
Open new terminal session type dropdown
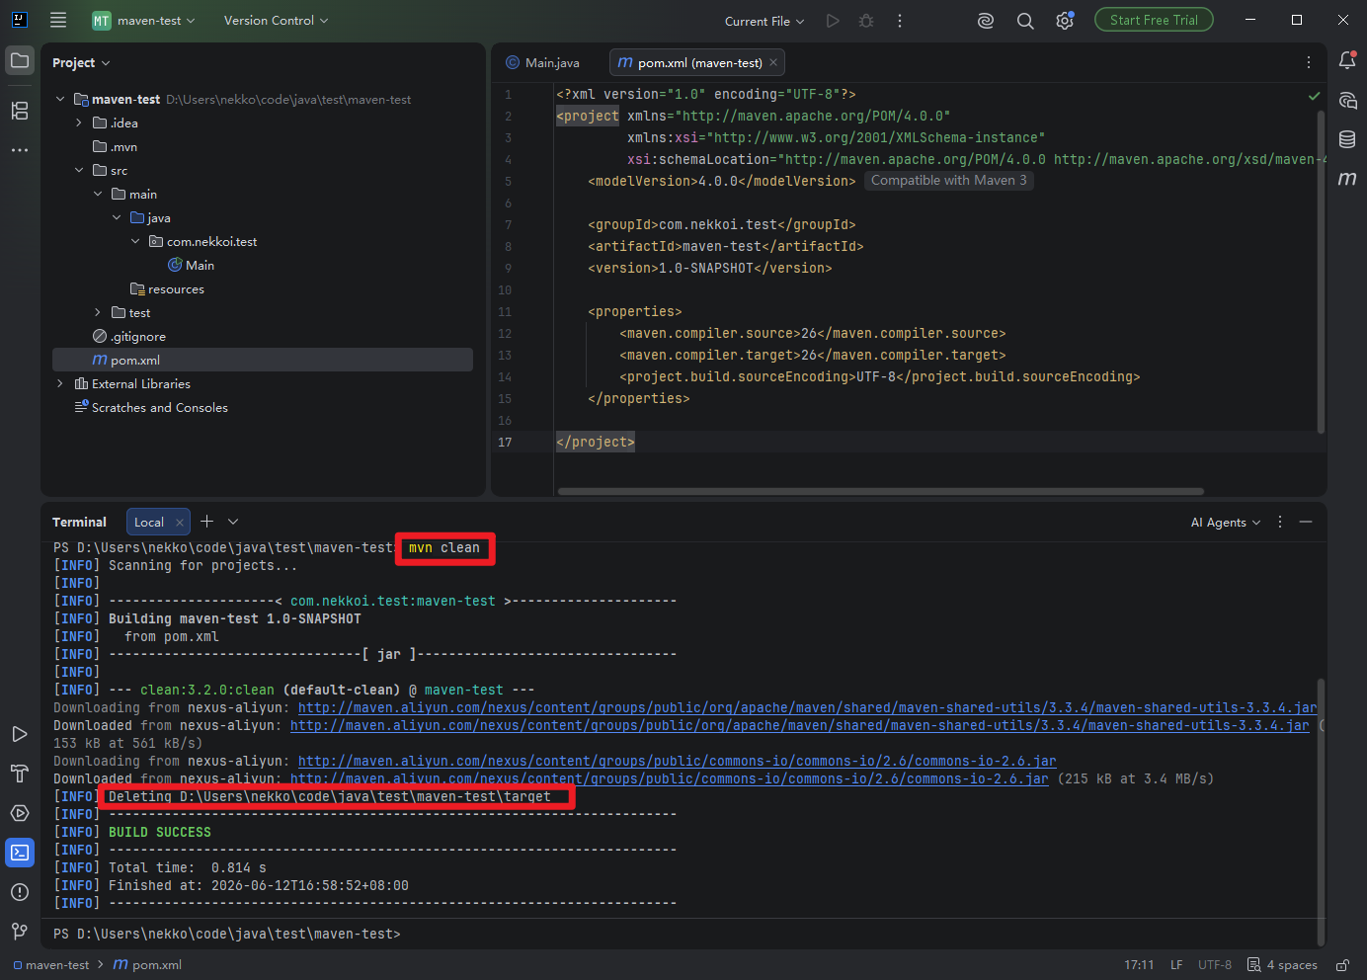click(x=233, y=522)
